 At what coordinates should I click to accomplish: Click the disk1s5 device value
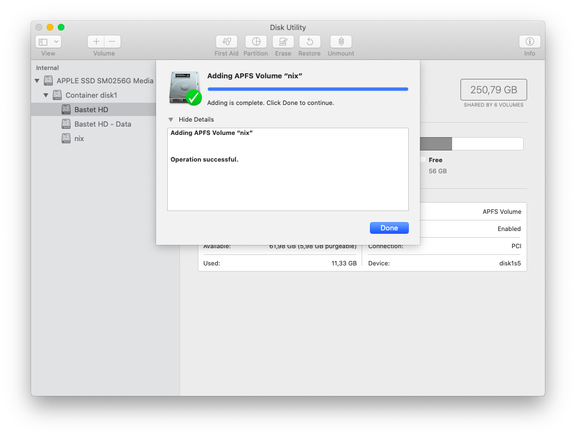point(510,263)
